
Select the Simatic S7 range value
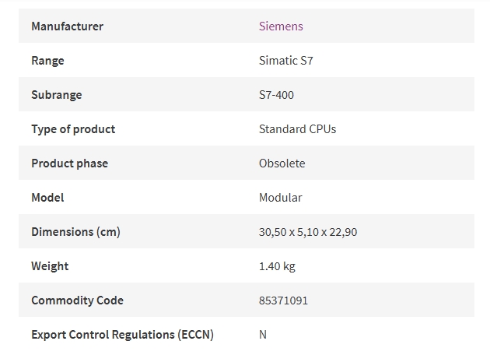286,61
